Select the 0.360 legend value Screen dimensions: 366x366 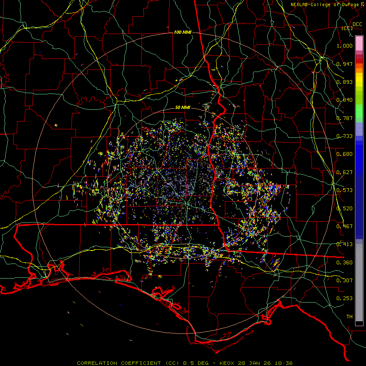click(x=344, y=263)
